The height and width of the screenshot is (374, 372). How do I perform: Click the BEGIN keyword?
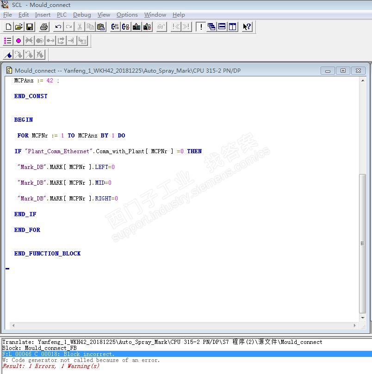(24, 120)
